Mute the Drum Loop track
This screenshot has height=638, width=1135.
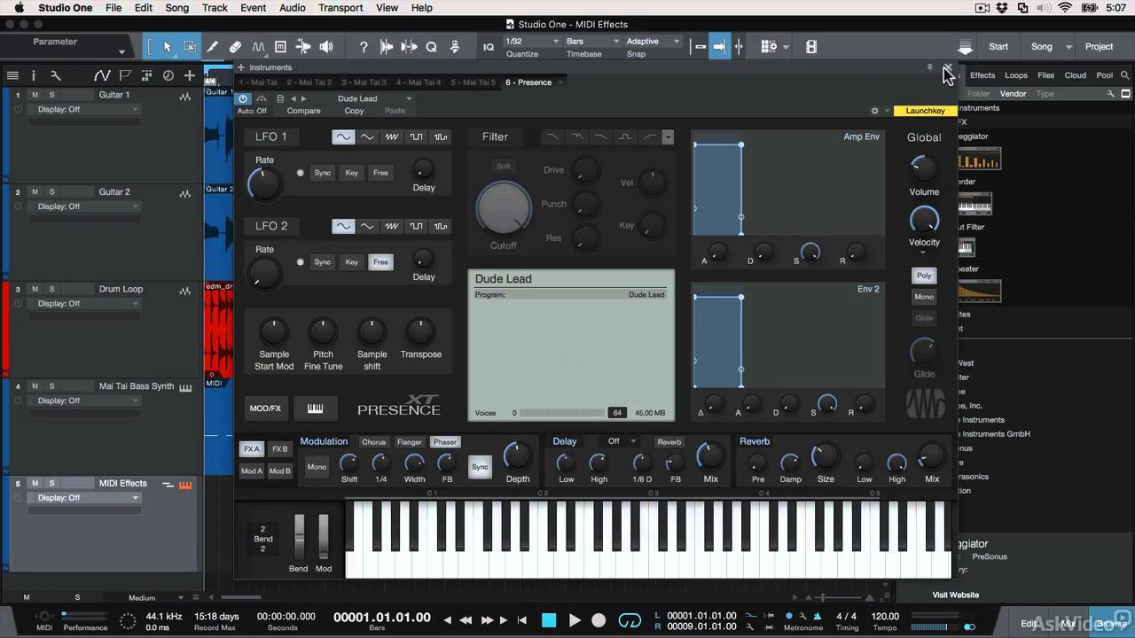(x=35, y=289)
